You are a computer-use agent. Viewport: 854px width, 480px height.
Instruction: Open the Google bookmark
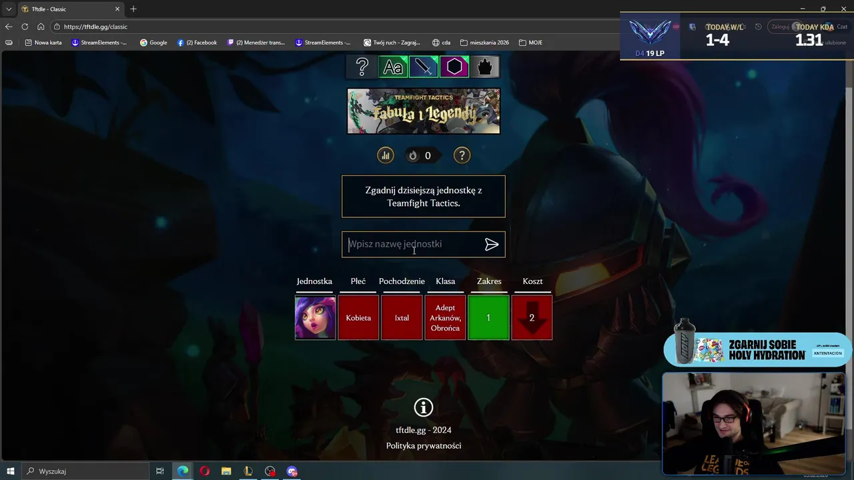click(153, 43)
